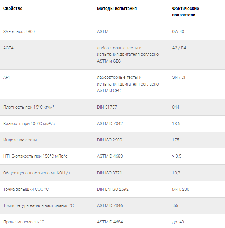Click the "Методы испытания" column header
This screenshot has width=225, height=228.
(x=117, y=9)
